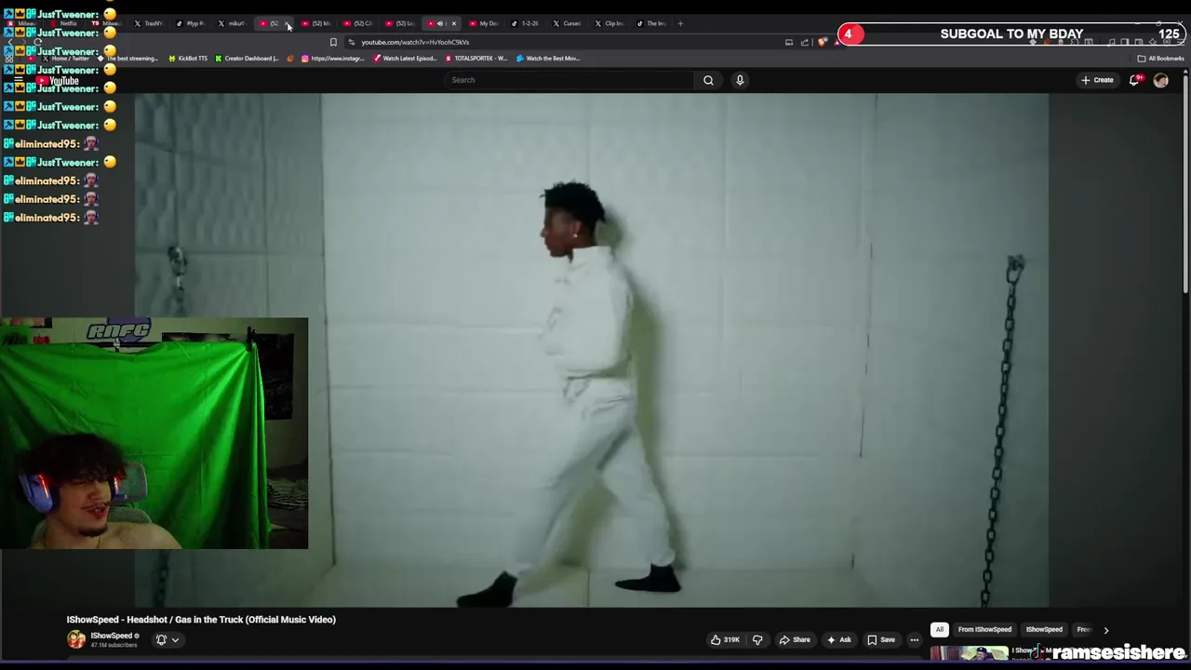Save the video to a playlist
This screenshot has height=670, width=1191.
(881, 640)
